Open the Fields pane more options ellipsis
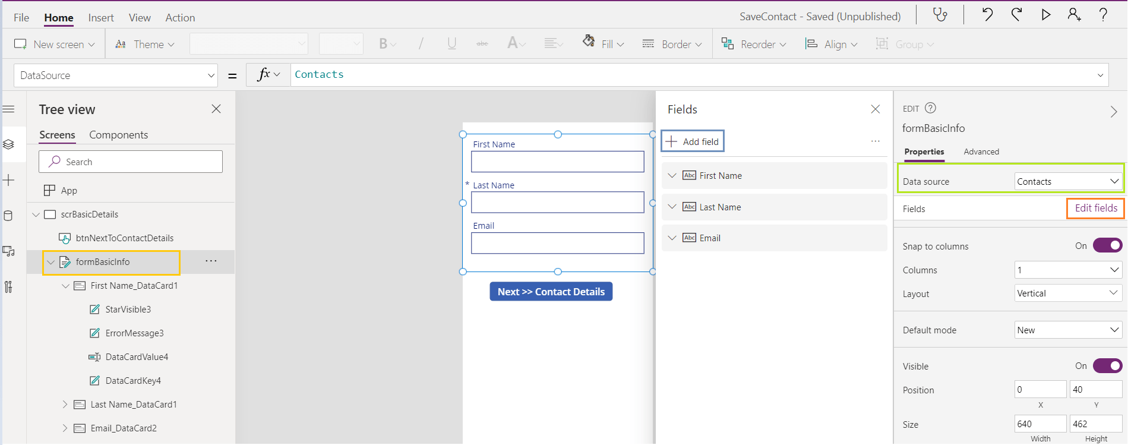Screen dimensions: 1128x445 (x=876, y=141)
